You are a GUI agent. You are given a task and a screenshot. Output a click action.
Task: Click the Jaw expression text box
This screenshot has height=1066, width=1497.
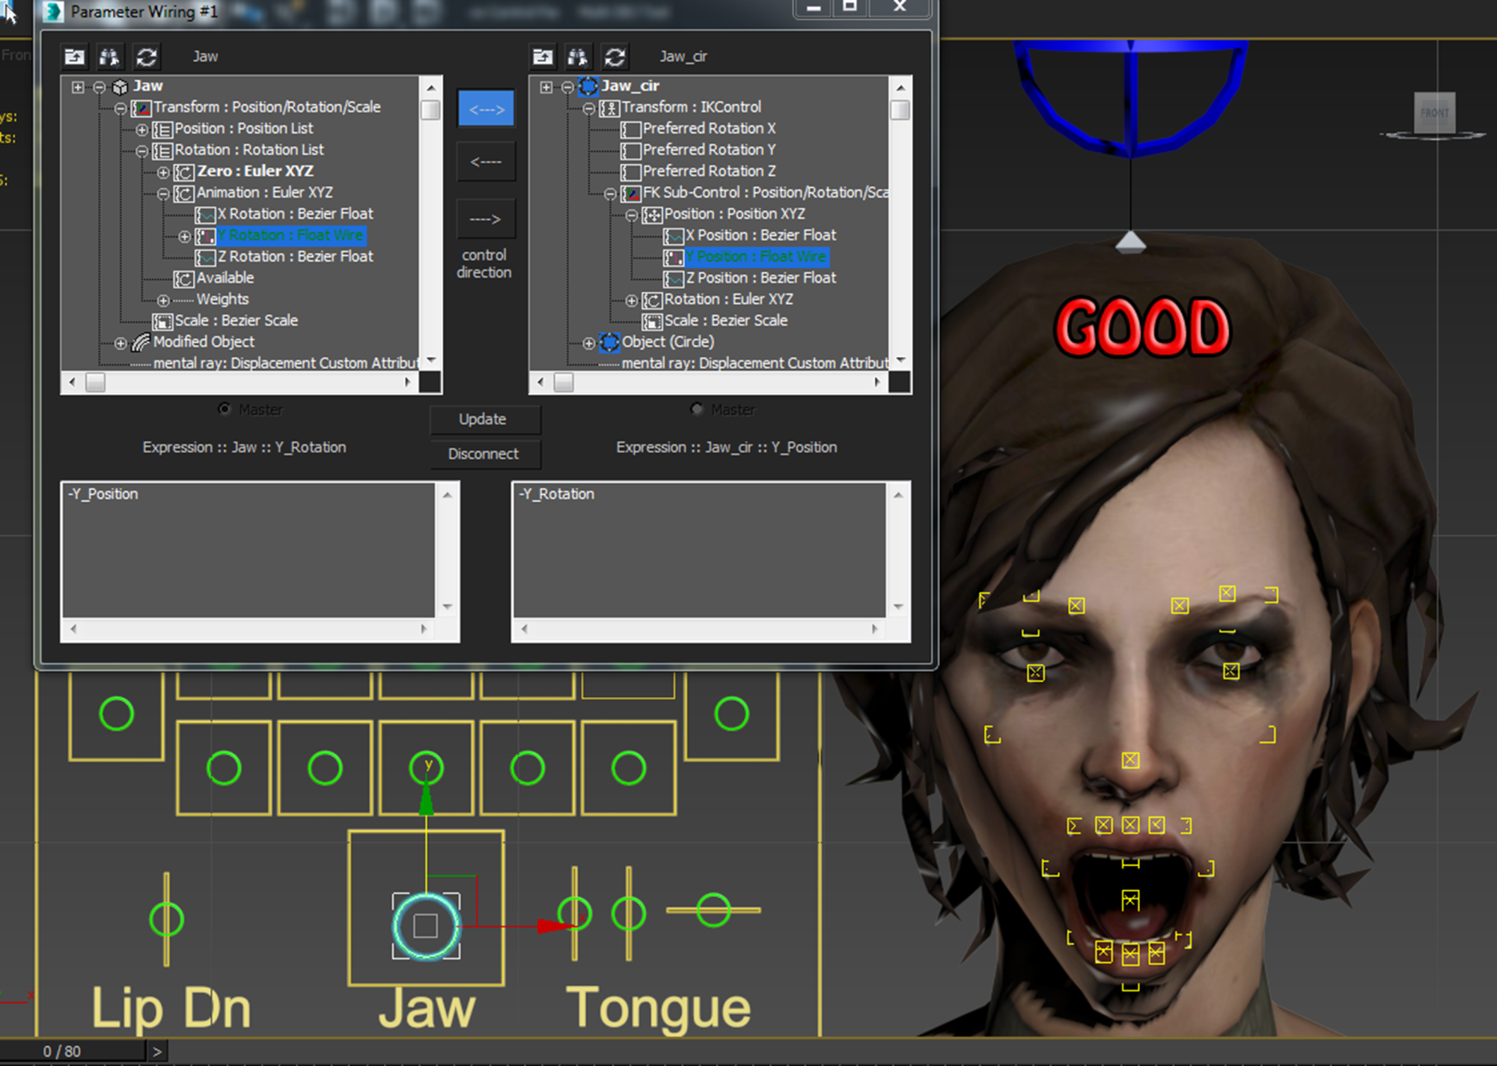[x=249, y=550]
